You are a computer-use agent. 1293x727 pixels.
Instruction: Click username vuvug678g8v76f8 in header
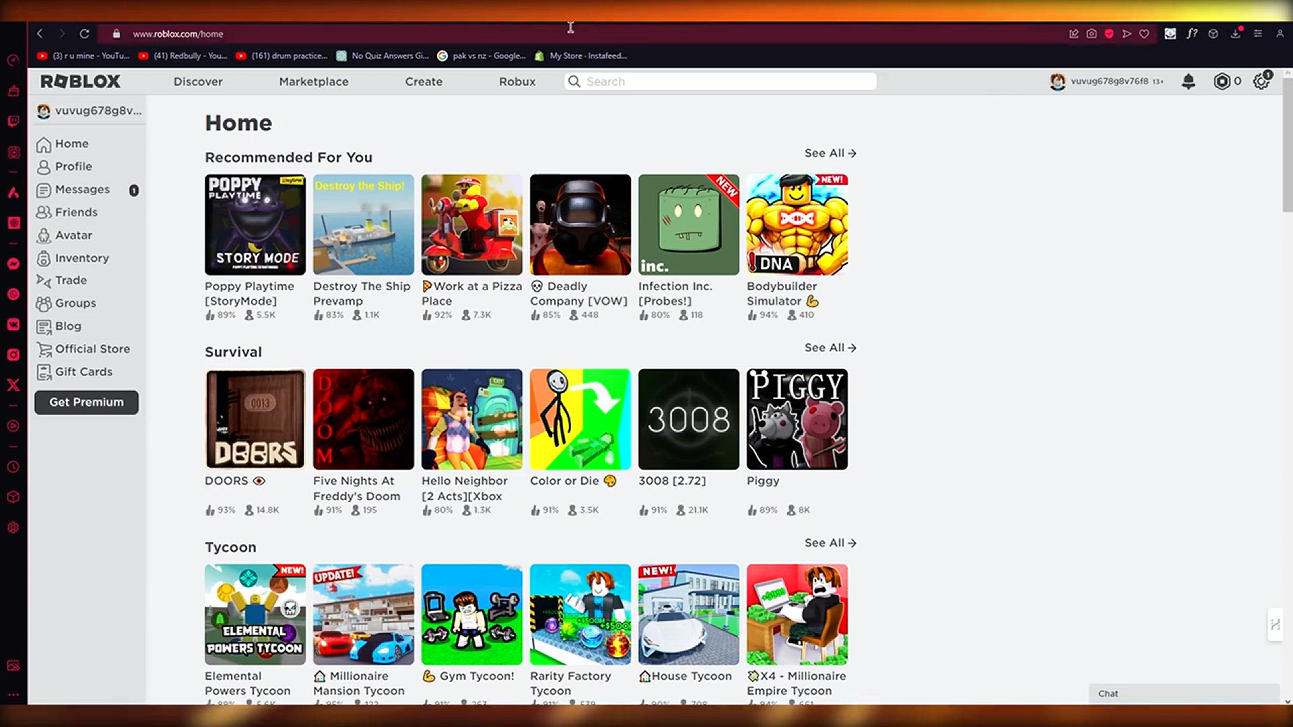[1109, 81]
